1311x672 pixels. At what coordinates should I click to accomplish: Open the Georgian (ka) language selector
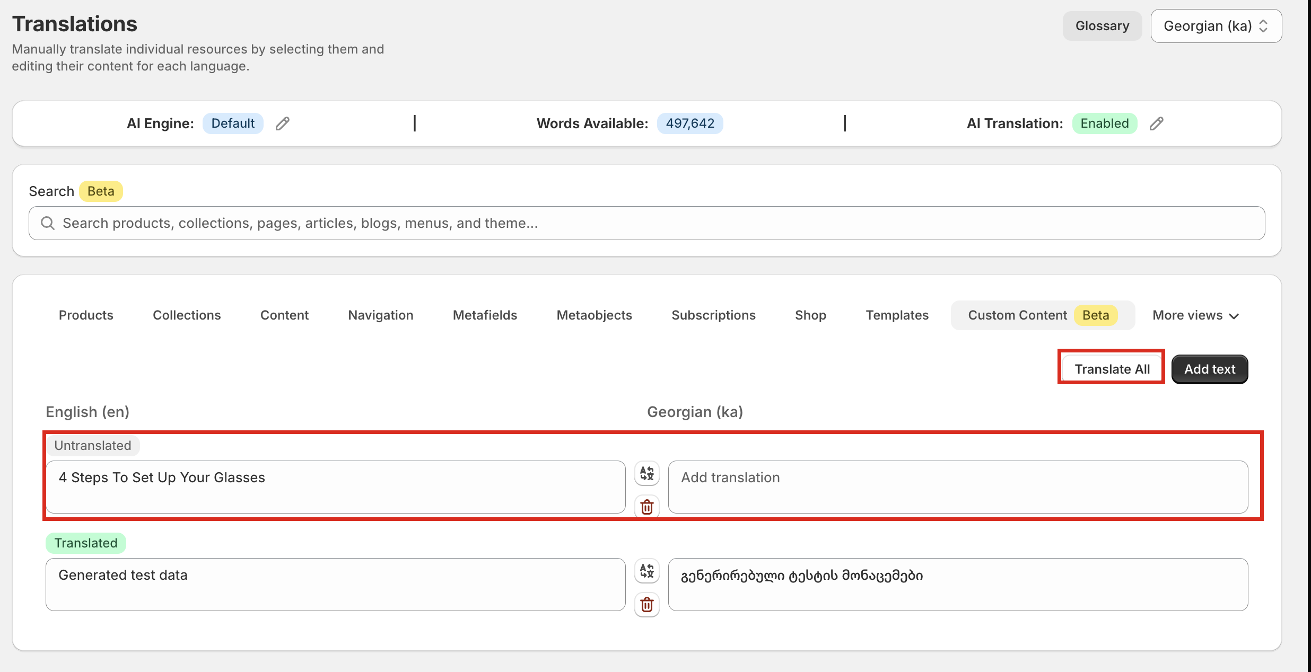click(1216, 26)
